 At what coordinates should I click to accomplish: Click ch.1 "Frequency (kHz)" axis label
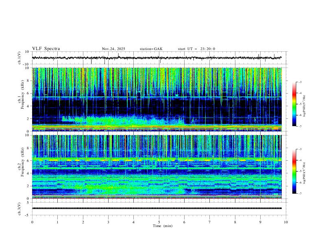point(22,95)
